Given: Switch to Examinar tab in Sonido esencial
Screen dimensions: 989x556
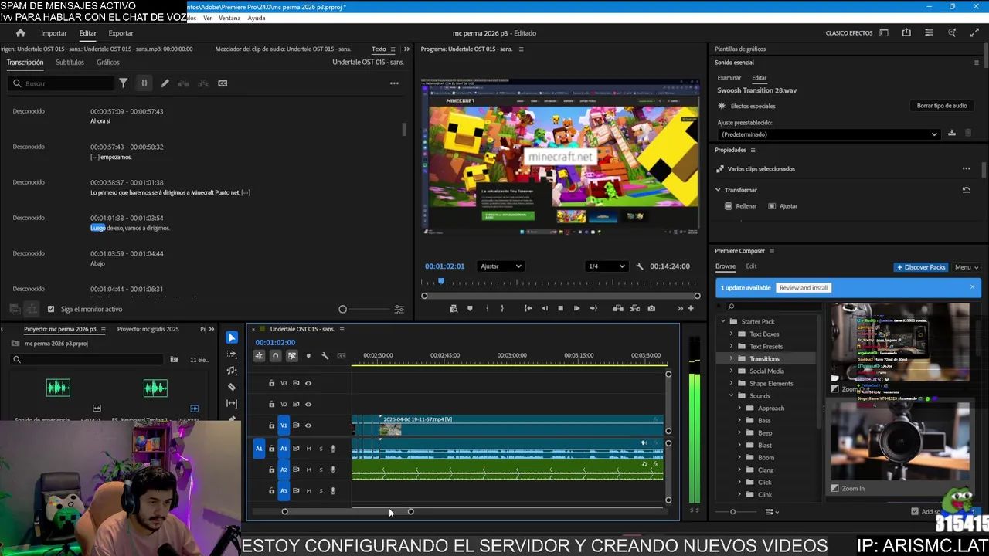Looking at the screenshot, I should [729, 78].
